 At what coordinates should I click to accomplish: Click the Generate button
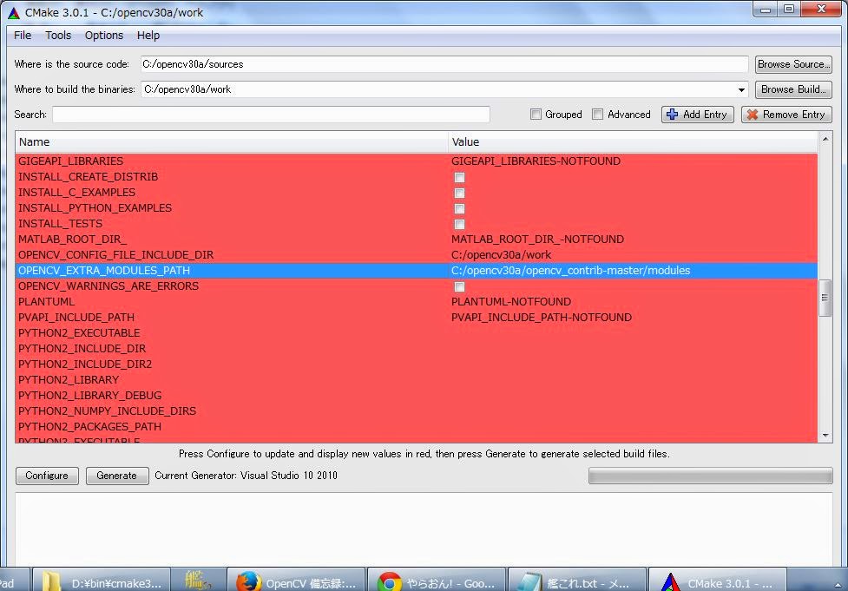[117, 476]
